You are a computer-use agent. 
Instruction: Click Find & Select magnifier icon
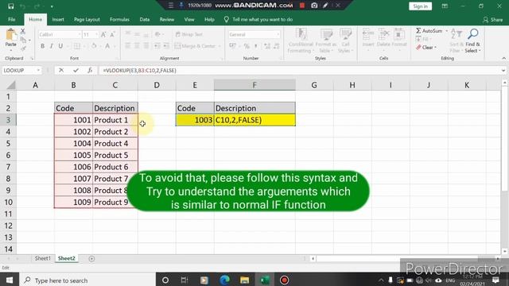pos(473,33)
